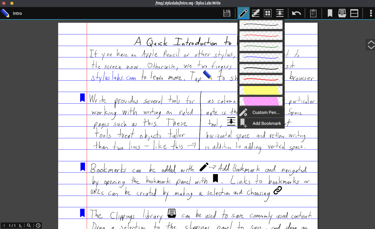Click the black pencil icon before "Add Bookmark" text
The height and width of the screenshot is (229, 375).
coord(204,167)
